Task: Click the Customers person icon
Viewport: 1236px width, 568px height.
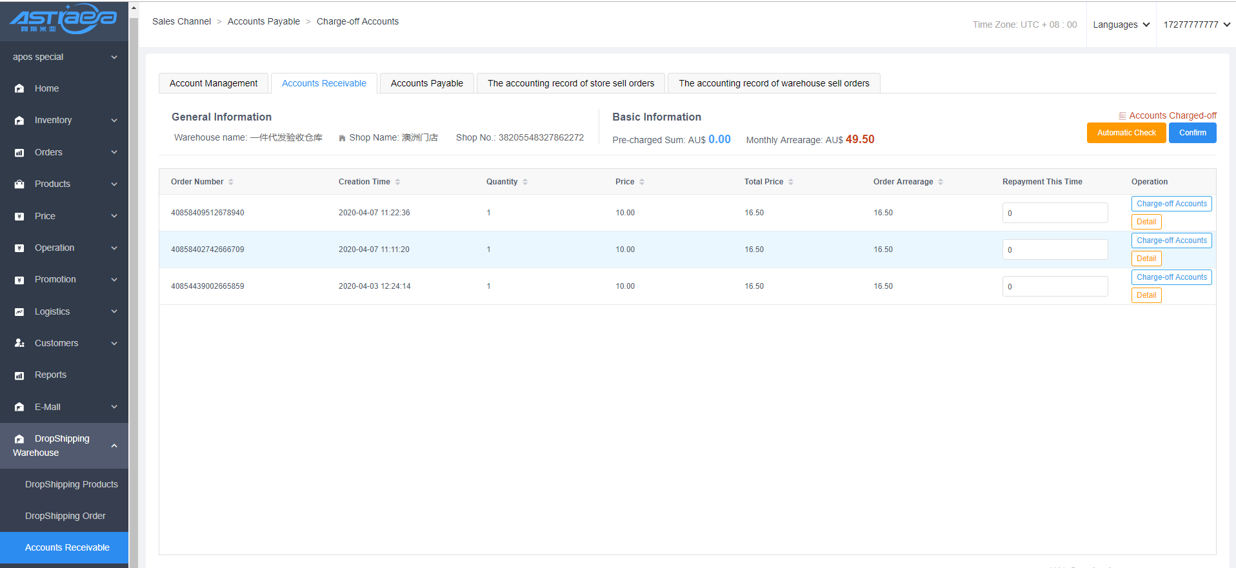Action: 19,343
